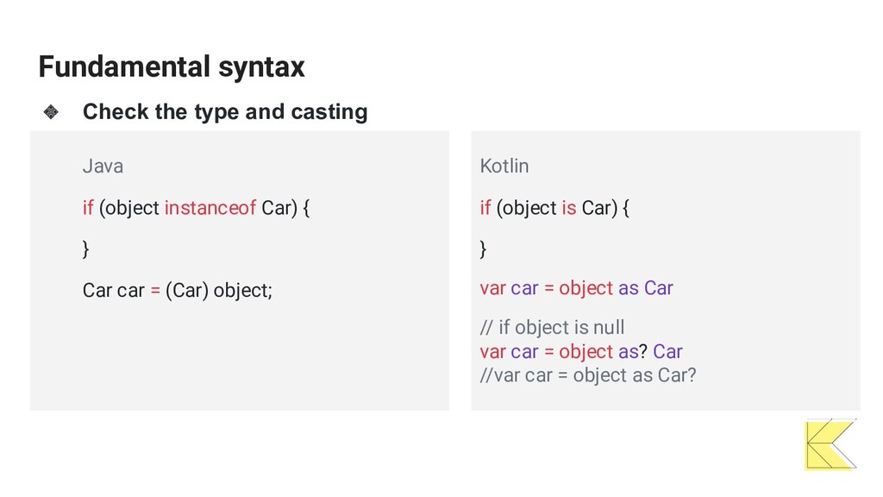Image resolution: width=883 pixels, height=497 pixels.
Task: Click the 'Java' code panel label
Action: [103, 167]
